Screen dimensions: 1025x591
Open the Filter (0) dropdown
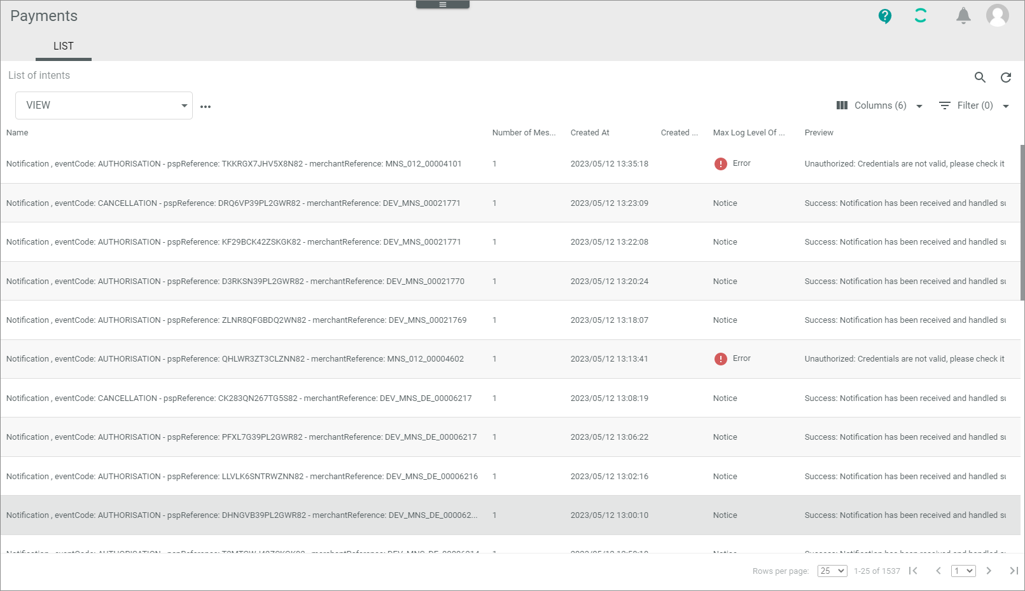(974, 105)
